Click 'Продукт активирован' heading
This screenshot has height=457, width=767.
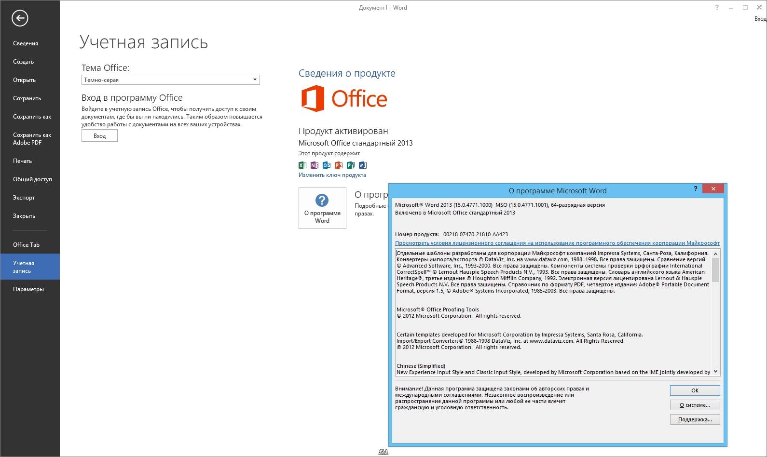tap(343, 131)
